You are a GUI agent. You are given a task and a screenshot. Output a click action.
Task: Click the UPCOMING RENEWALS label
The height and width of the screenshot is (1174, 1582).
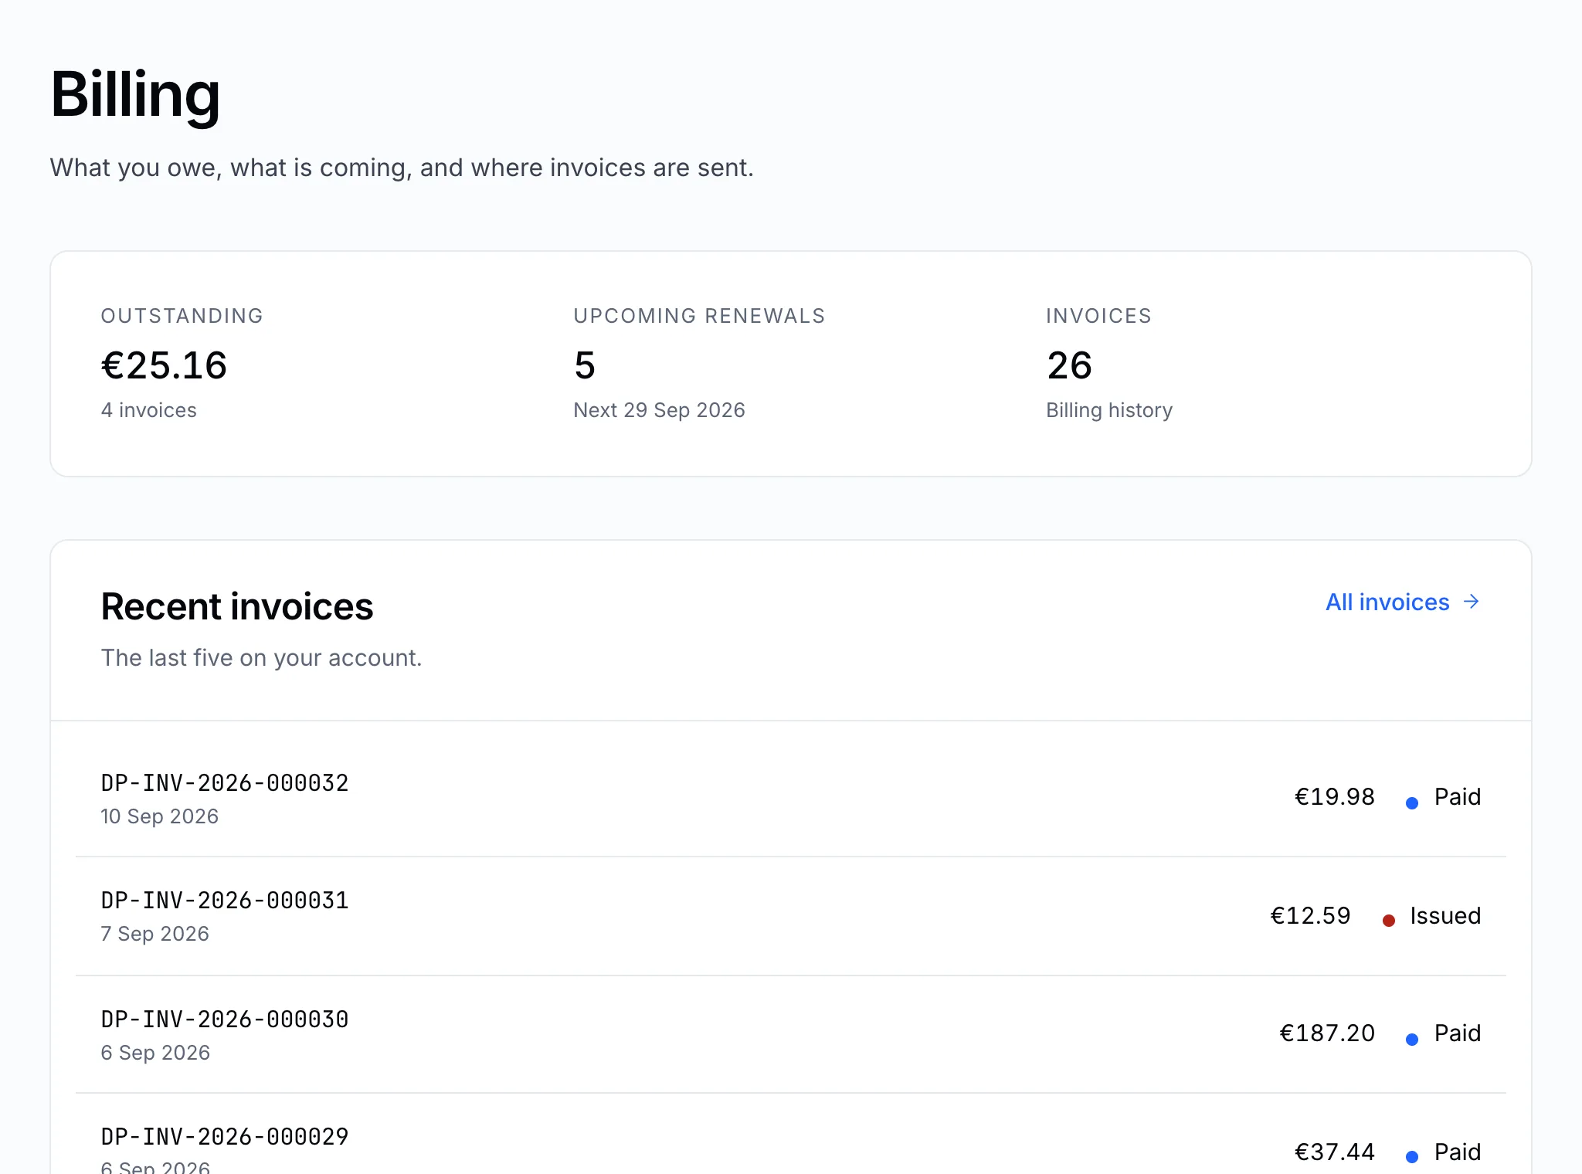point(699,316)
